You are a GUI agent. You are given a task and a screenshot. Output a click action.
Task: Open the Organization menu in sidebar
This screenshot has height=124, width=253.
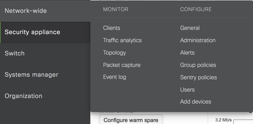[24, 96]
